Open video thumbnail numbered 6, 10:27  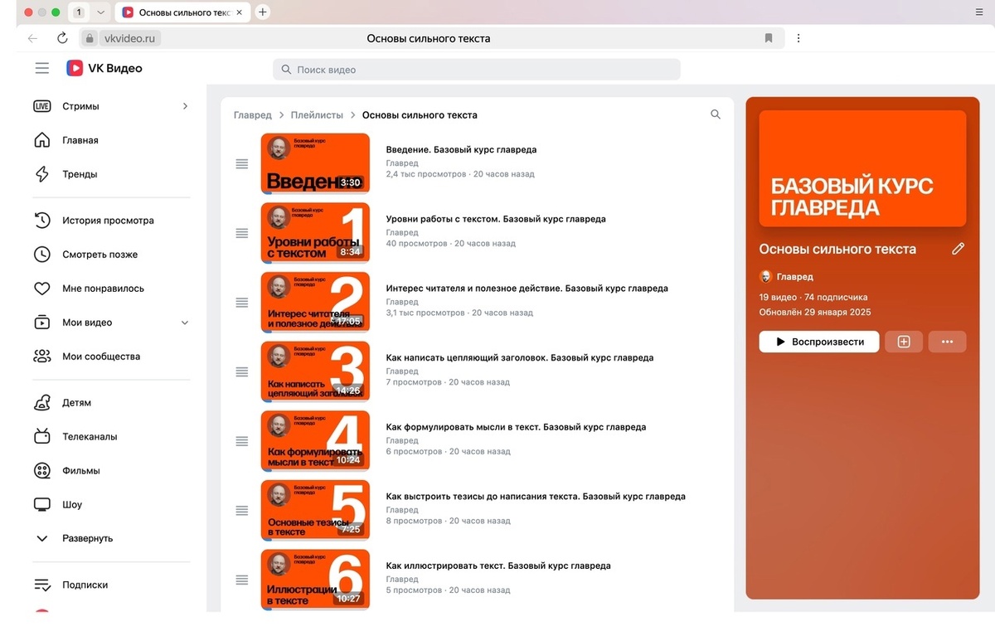[315, 580]
